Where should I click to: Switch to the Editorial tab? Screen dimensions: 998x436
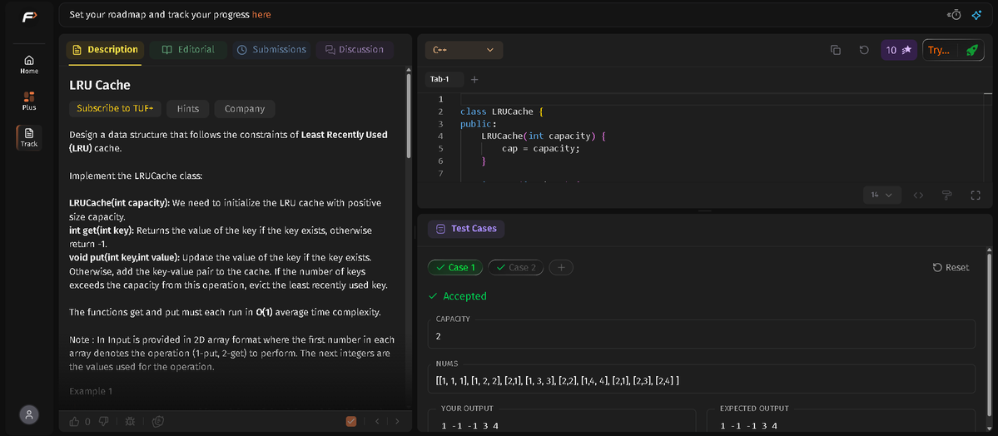pos(188,50)
